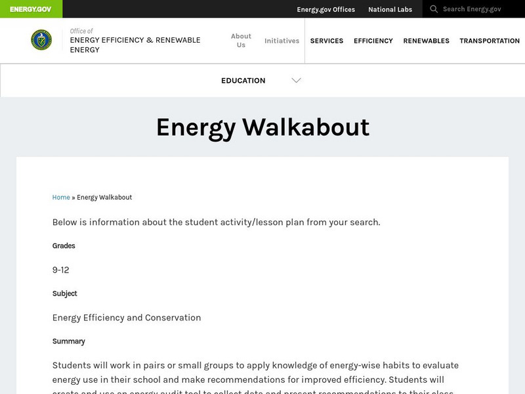Screen dimensions: 525x394
Task: Click the search magnifying glass icon
Action: [432, 9]
